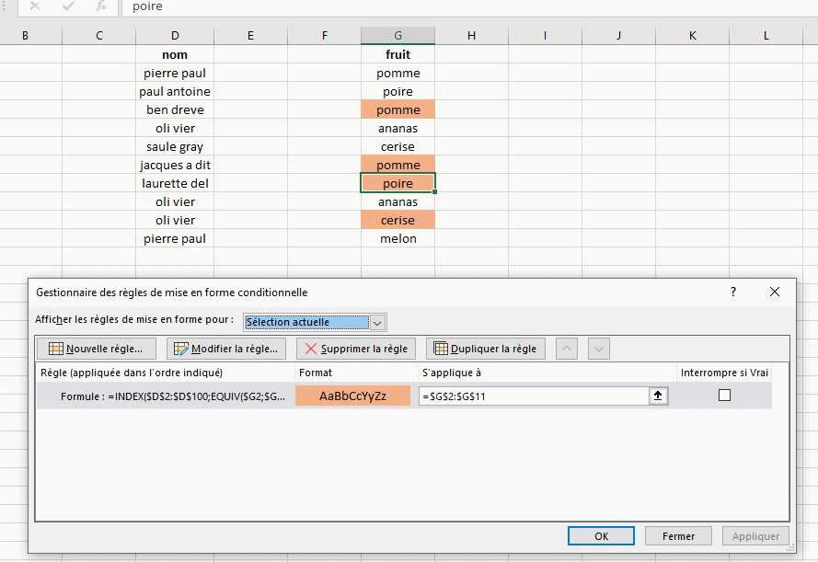Select the cell containing jacques a dit
This screenshot has width=818, height=562.
175,165
